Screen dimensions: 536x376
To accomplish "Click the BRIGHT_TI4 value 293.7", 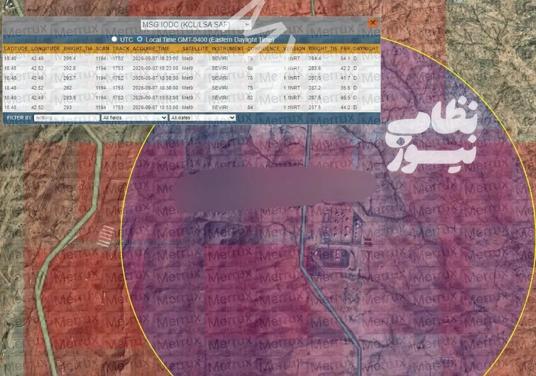I will click(70, 78).
